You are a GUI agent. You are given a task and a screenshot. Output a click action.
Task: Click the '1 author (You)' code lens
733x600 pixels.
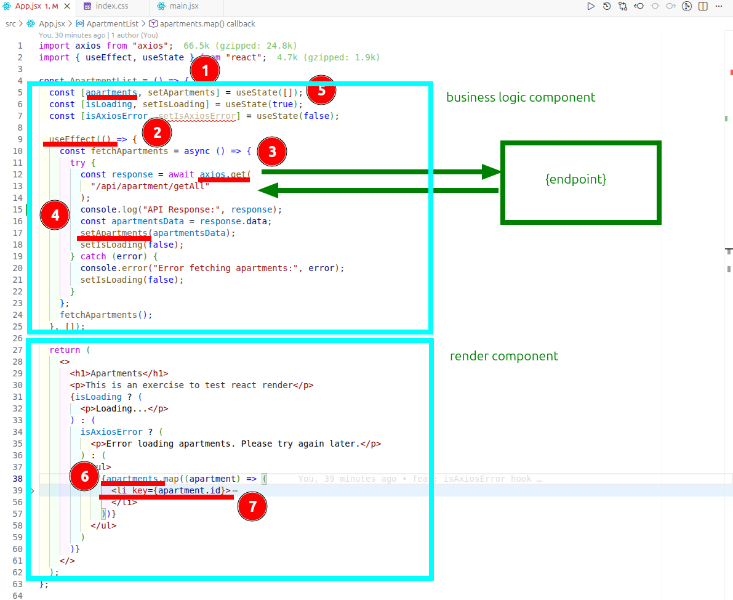click(x=134, y=35)
